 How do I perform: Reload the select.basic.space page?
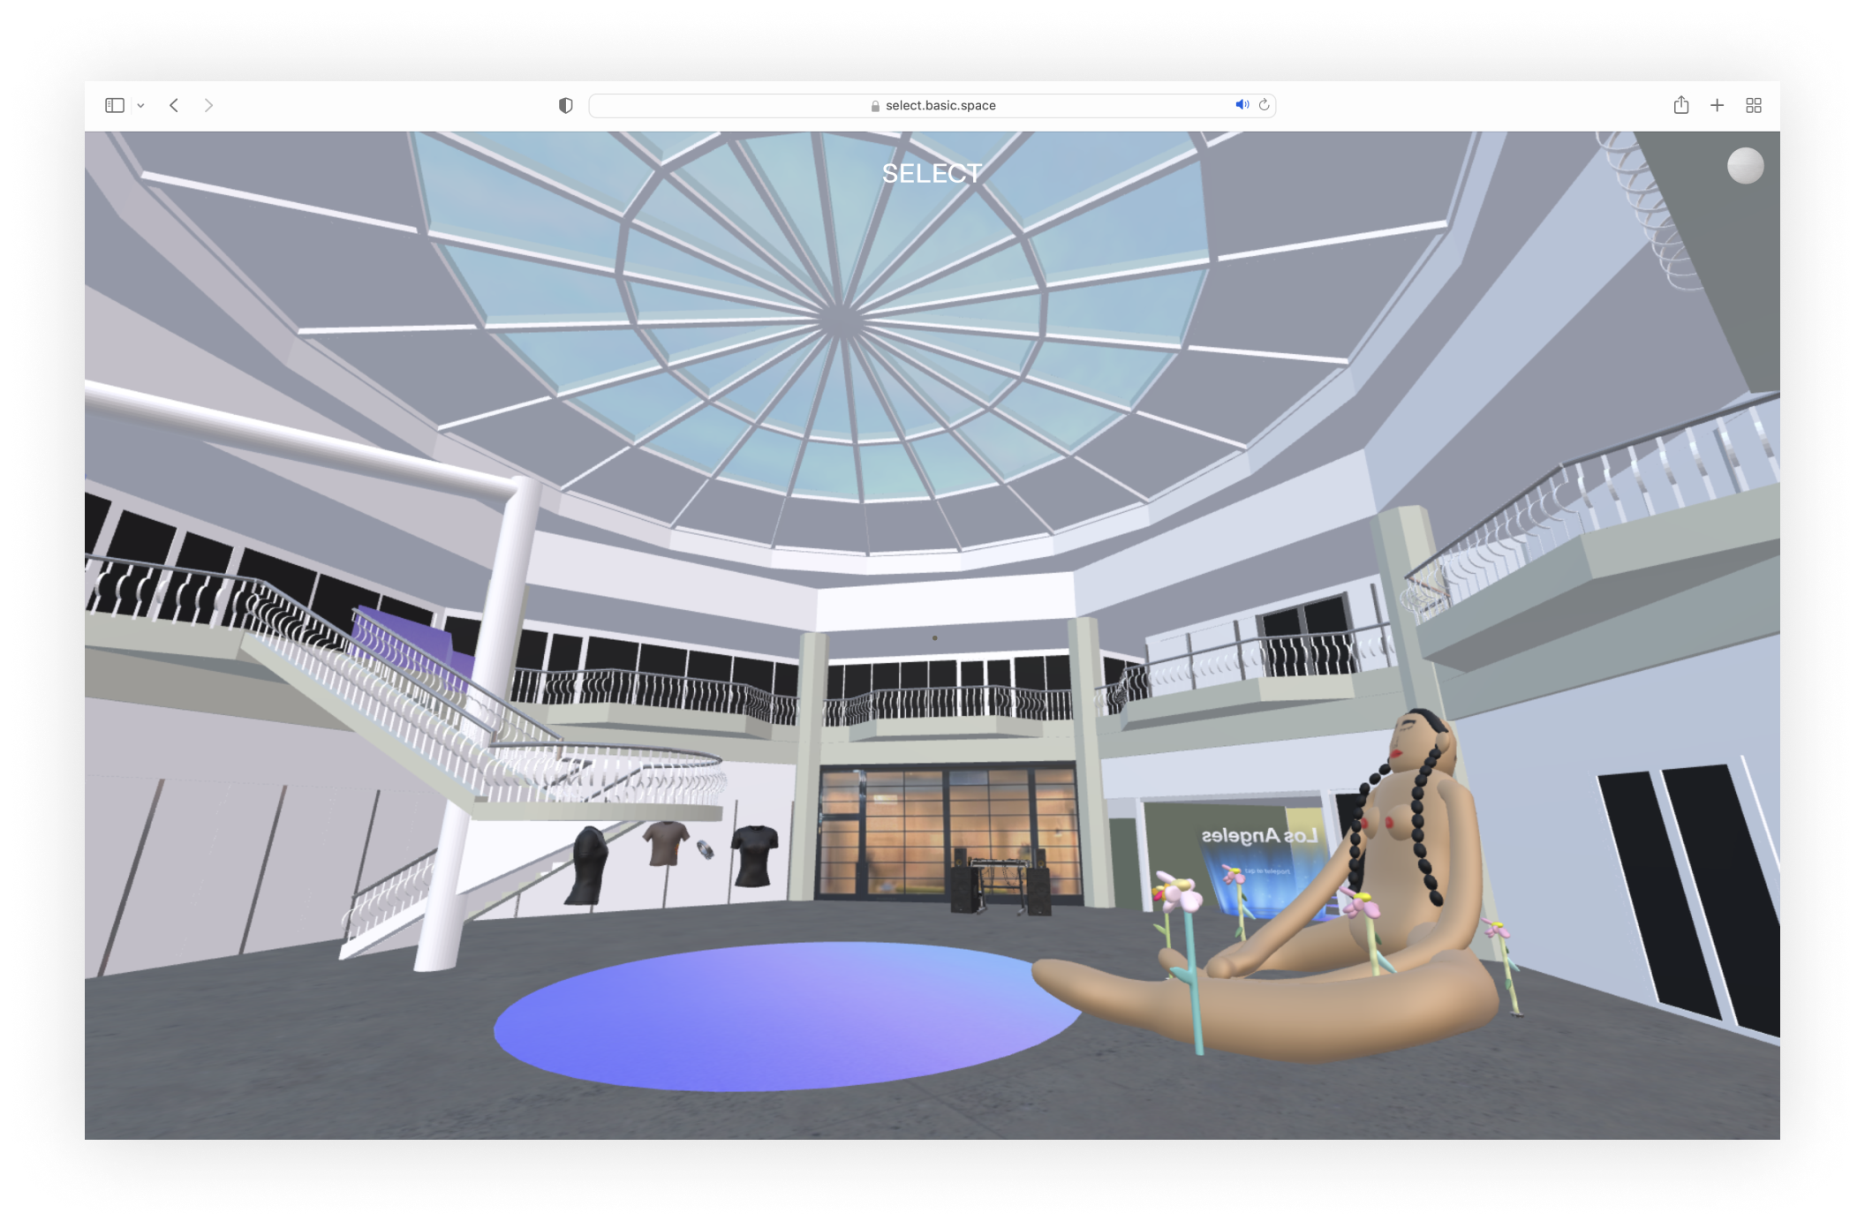1265,104
